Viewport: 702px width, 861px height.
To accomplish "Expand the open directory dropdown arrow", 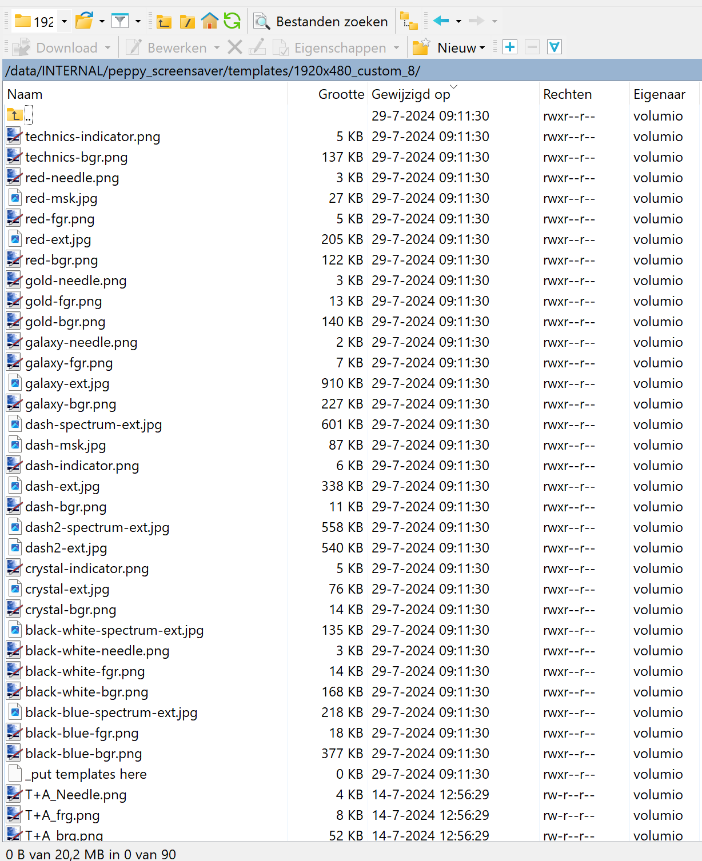I will tap(102, 22).
